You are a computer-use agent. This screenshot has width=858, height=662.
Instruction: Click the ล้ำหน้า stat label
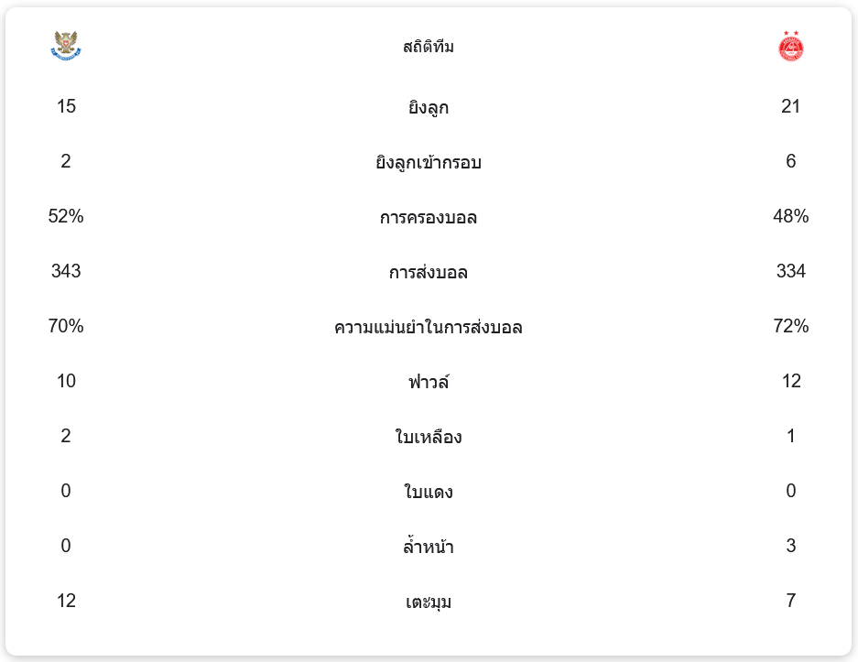[429, 548]
